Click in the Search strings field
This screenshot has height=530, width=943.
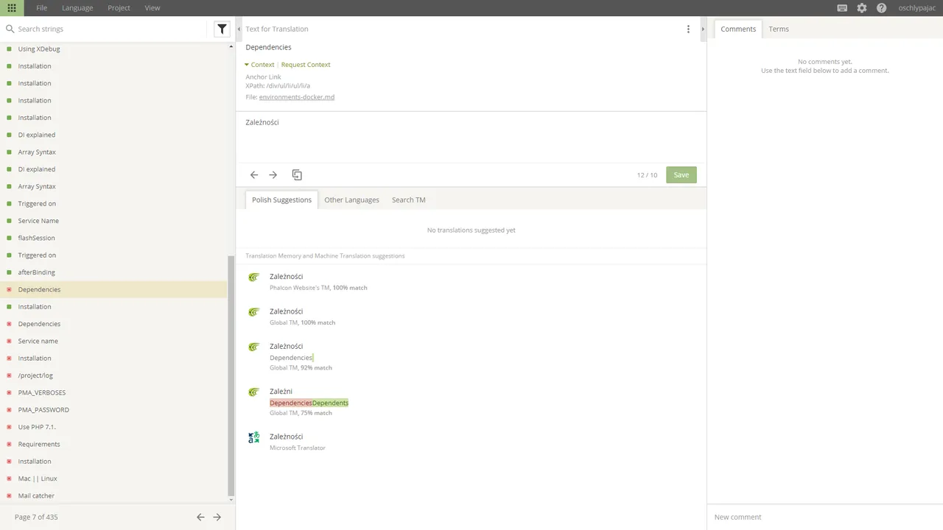(111, 29)
